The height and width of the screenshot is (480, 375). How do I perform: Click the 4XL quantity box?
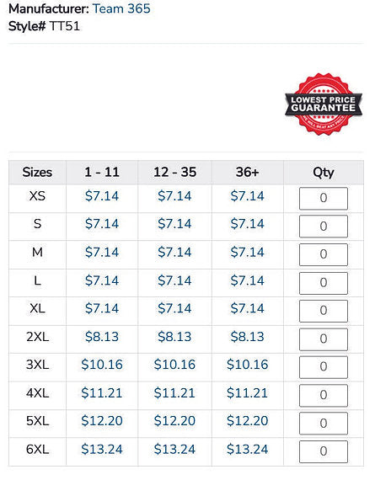pyautogui.click(x=324, y=396)
